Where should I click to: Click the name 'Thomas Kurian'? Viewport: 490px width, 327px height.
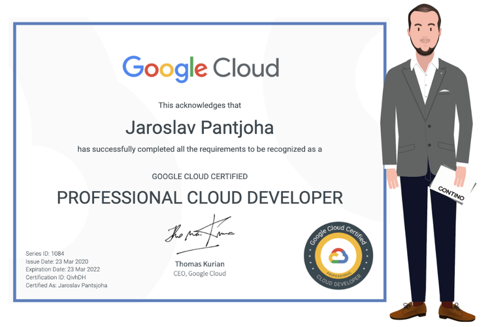pyautogui.click(x=199, y=264)
